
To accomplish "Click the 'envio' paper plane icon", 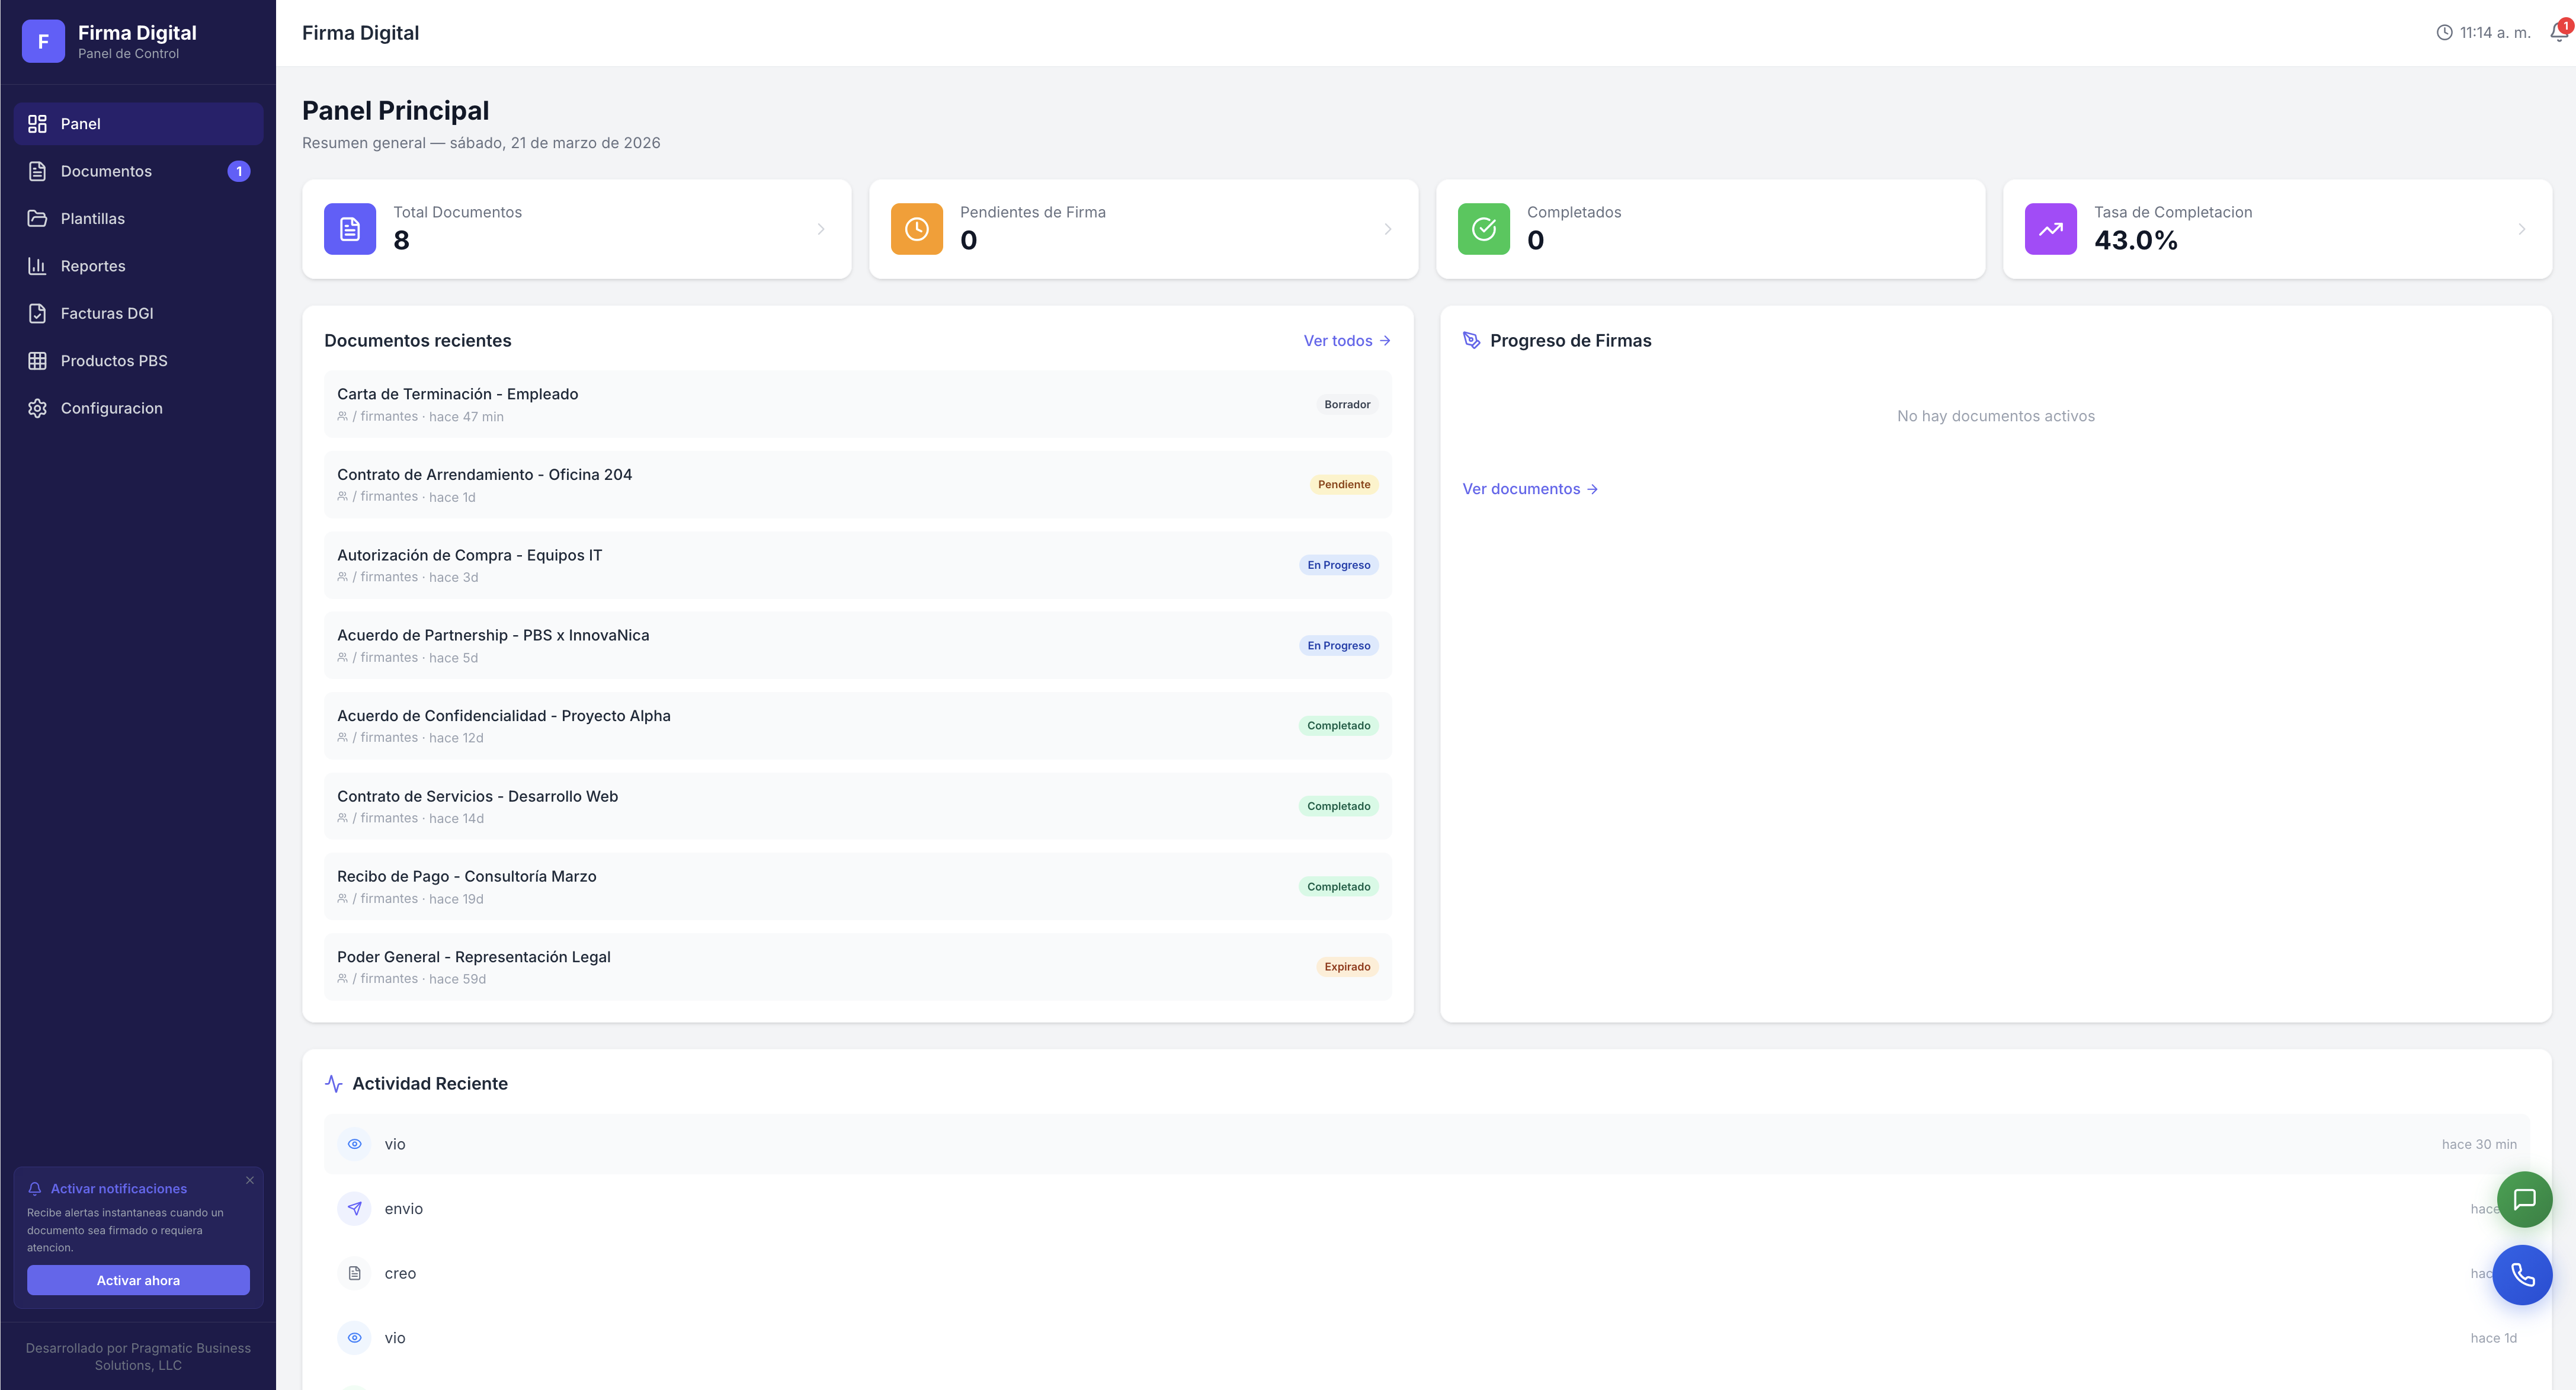I will point(354,1208).
